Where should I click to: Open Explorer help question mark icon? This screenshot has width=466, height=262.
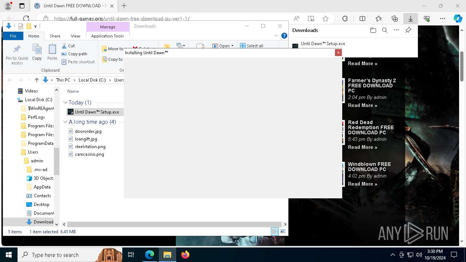click(x=284, y=36)
